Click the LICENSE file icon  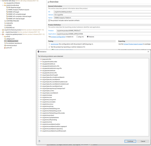pyautogui.click(x=5, y=25)
